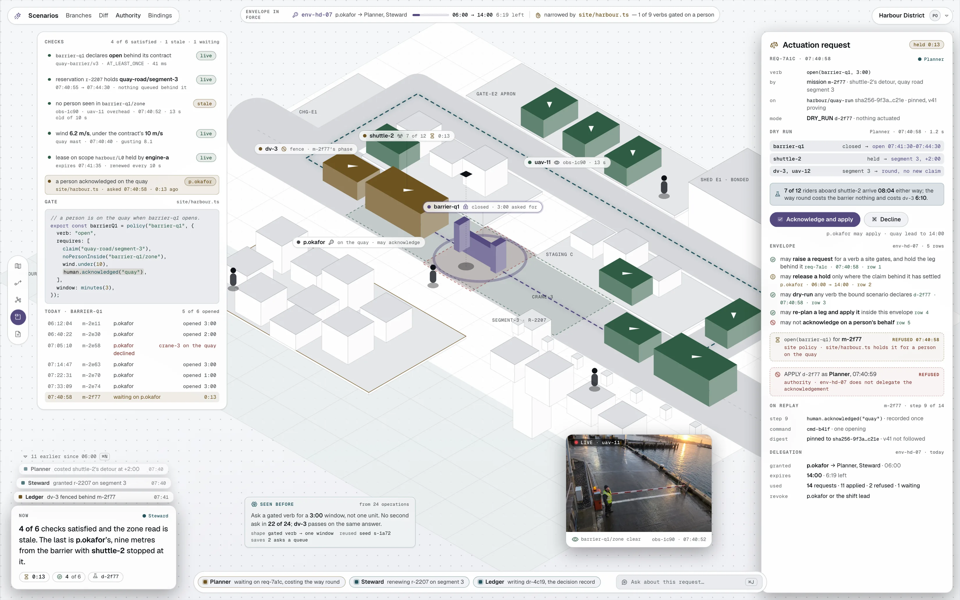
Task: Open the Bindings tab
Action: pos(160,15)
